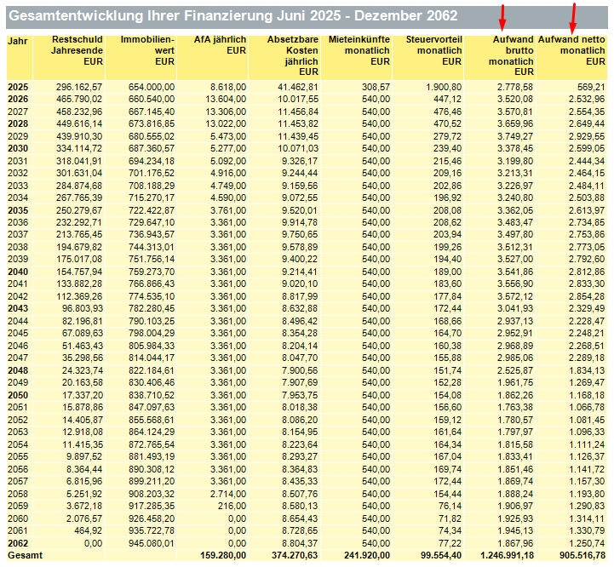Select the 'AfA jährlich EUR' column header
This screenshot has height=567, width=614.
[x=220, y=45]
